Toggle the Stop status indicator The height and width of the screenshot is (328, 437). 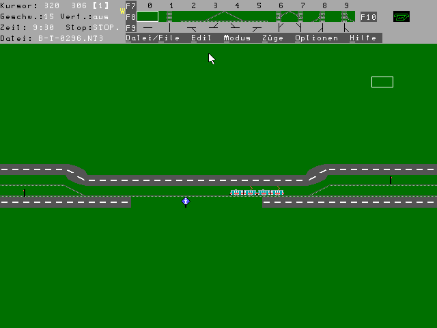click(x=106, y=27)
